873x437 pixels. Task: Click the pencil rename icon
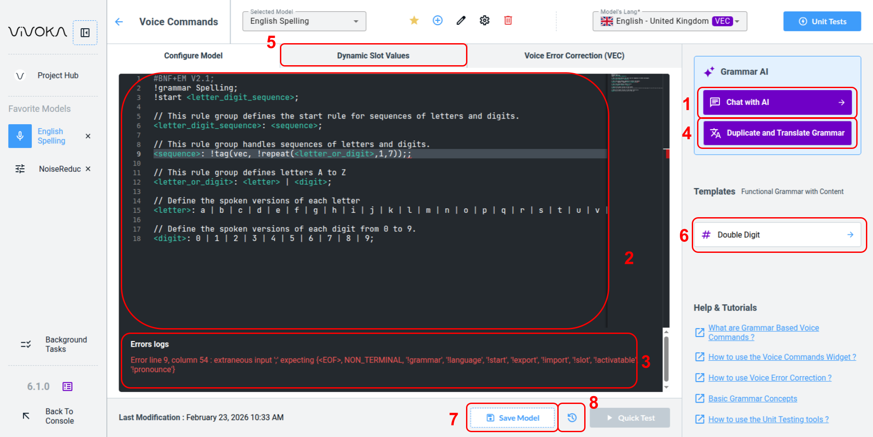click(461, 21)
